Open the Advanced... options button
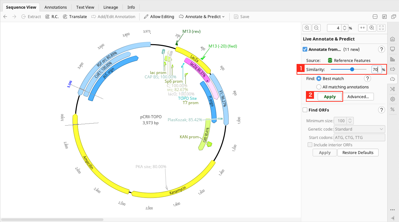The image size is (399, 222). pos(358,97)
